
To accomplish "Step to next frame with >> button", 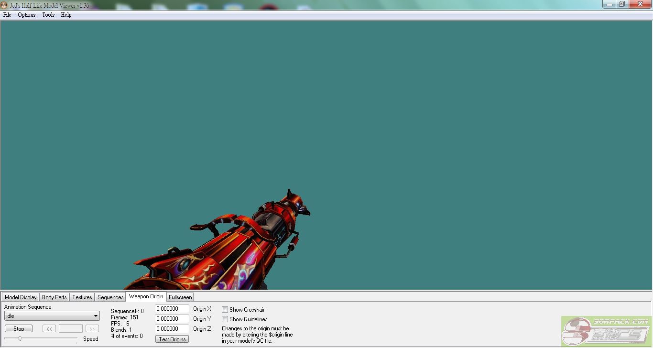I will click(92, 329).
